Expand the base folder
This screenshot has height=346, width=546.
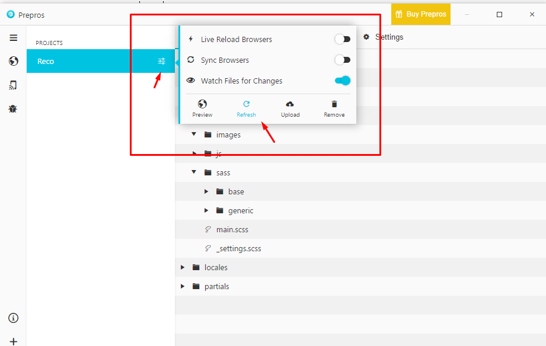(206, 191)
